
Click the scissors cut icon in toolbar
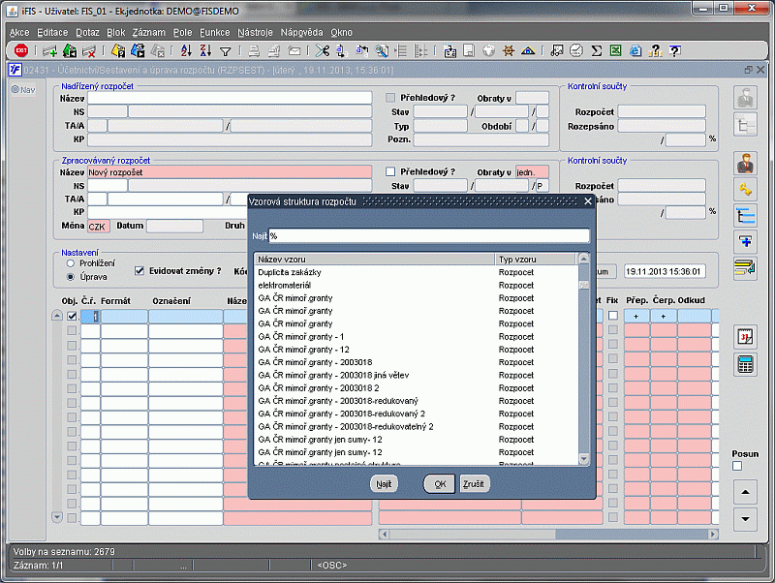click(x=324, y=50)
